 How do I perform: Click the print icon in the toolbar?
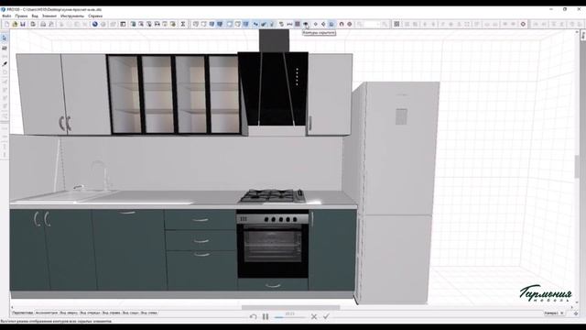click(x=43, y=24)
